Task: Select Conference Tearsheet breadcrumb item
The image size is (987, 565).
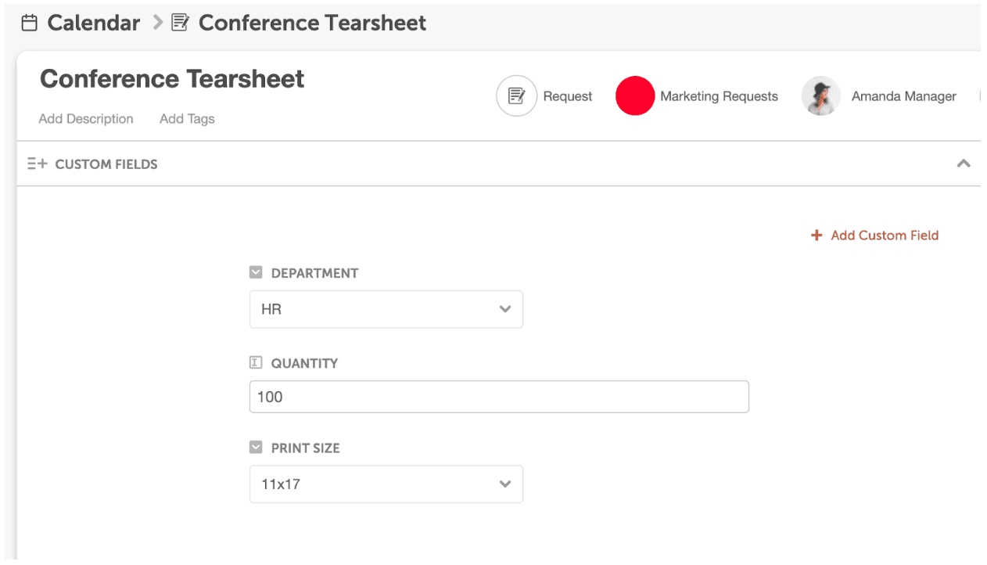Action: pos(312,23)
